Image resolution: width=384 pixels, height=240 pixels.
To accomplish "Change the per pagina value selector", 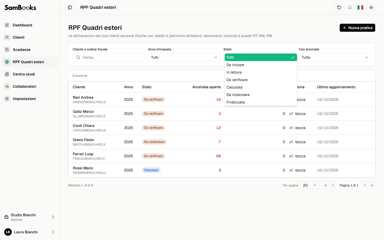I will pyautogui.click(x=310, y=185).
